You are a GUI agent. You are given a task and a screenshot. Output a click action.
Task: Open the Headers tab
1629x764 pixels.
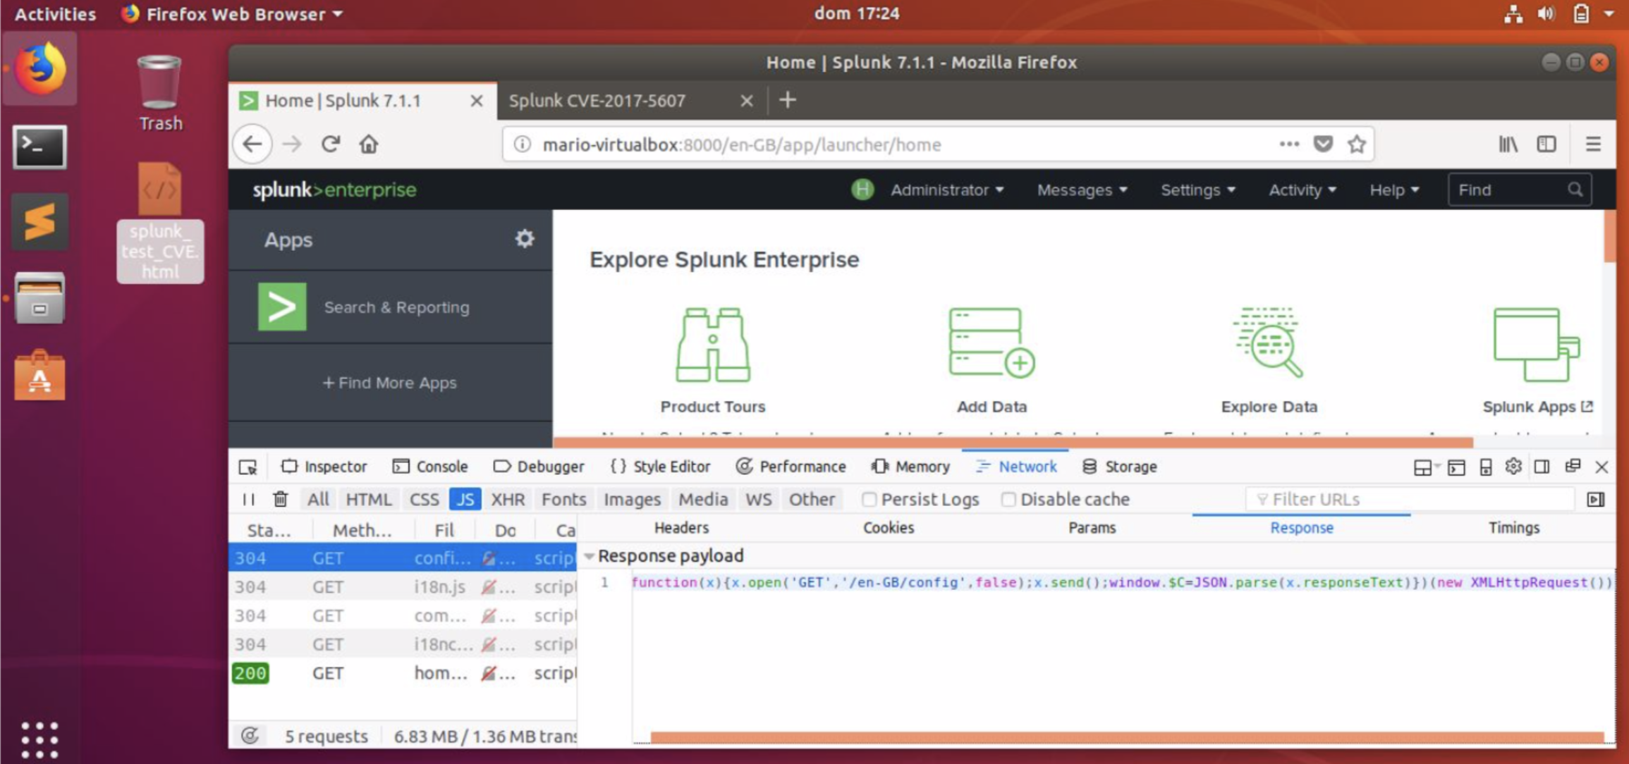[x=681, y=528]
